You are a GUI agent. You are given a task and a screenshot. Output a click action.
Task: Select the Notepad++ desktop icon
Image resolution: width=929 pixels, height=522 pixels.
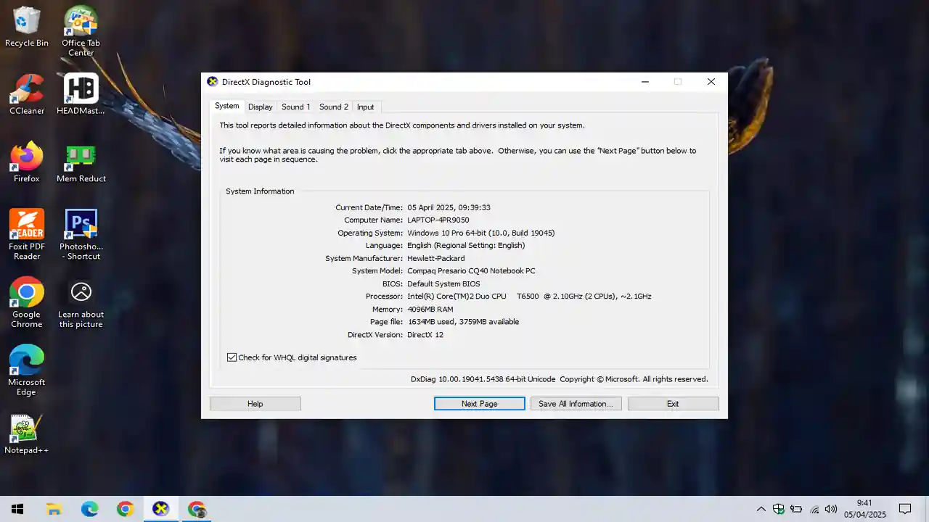click(27, 434)
